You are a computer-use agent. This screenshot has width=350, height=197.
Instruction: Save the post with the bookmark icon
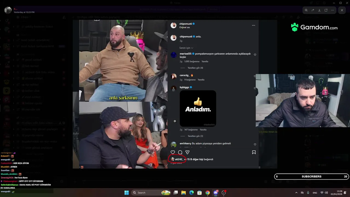254,152
